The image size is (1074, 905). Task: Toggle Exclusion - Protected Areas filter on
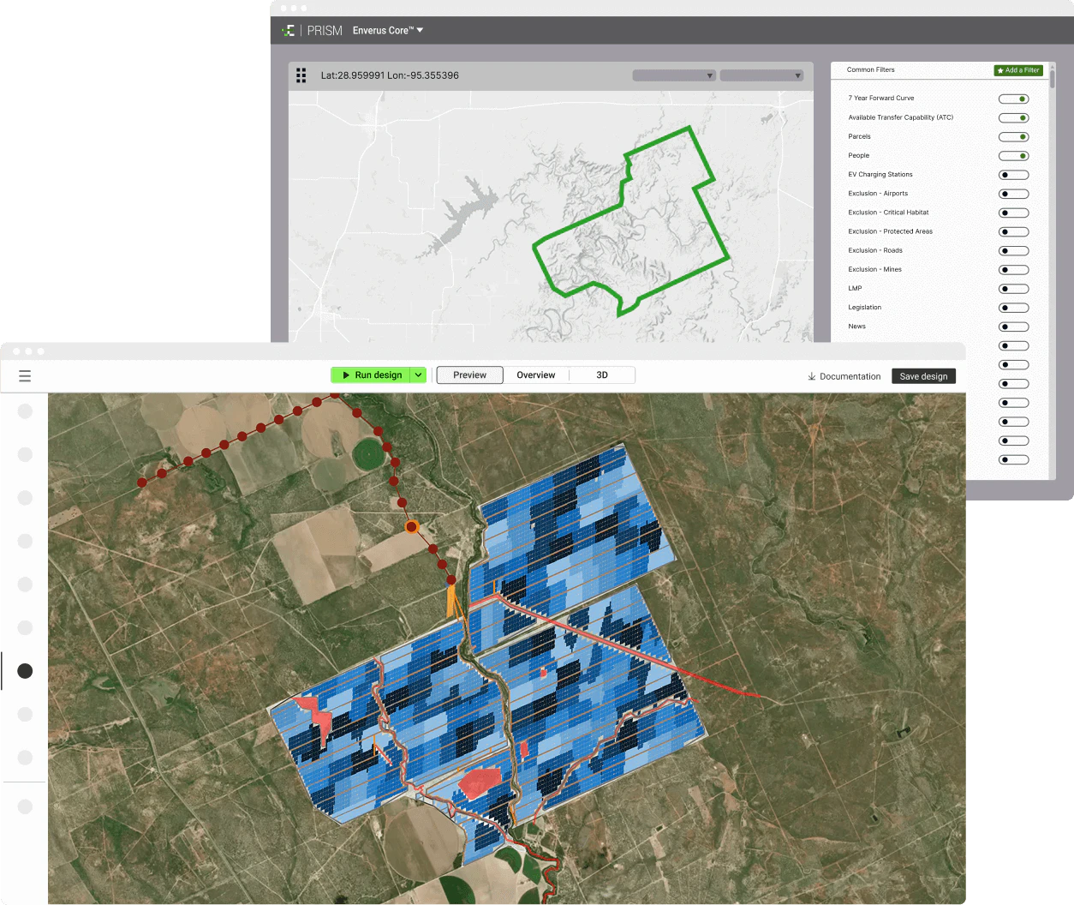click(1013, 231)
